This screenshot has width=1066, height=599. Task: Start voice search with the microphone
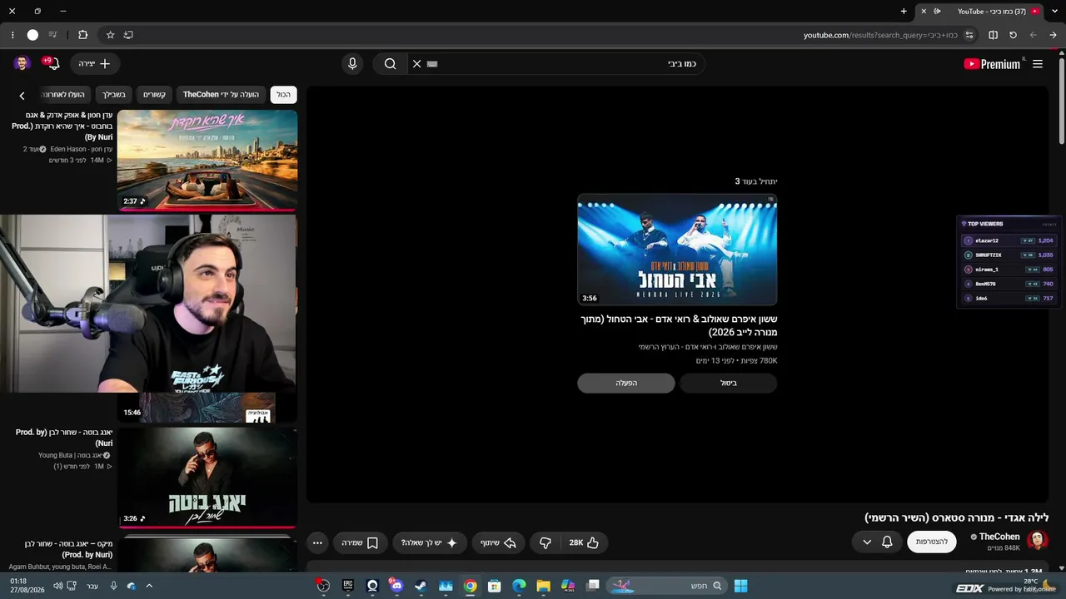point(352,64)
